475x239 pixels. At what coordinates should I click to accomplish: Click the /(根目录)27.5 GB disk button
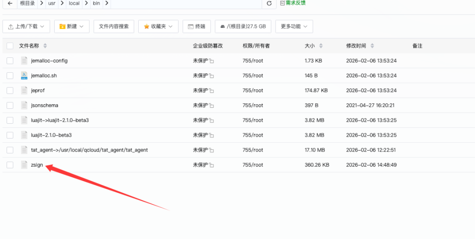[x=243, y=26]
